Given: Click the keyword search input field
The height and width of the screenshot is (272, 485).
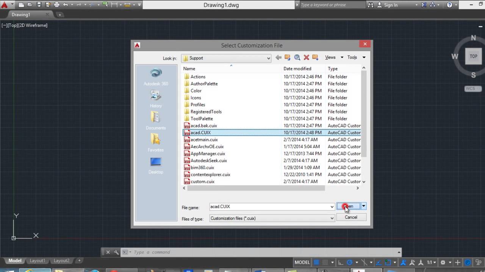Looking at the screenshot, I should coord(333,5).
